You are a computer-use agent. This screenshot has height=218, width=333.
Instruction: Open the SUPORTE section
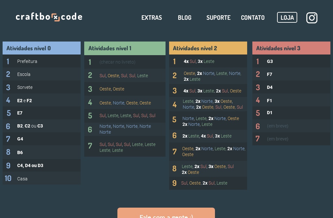218,18
